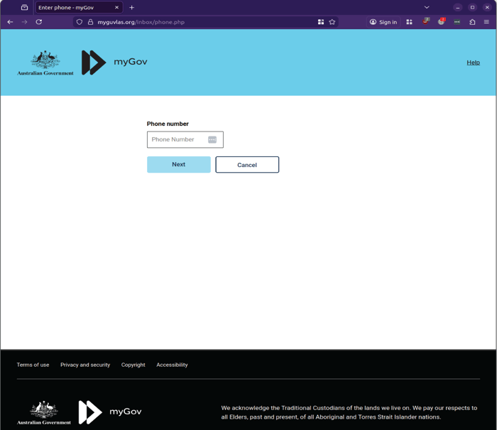Screen dimensions: 497x430
Task: Bookmark this page with the star icon
Action: point(332,22)
